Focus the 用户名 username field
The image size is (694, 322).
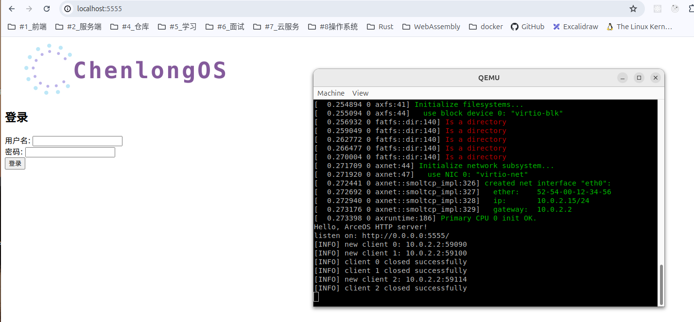pyautogui.click(x=77, y=141)
